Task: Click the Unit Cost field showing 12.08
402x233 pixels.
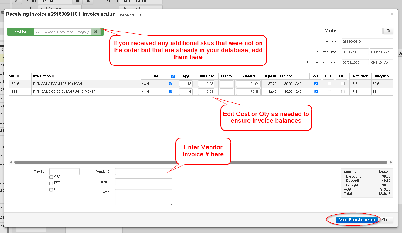Action: point(206,92)
